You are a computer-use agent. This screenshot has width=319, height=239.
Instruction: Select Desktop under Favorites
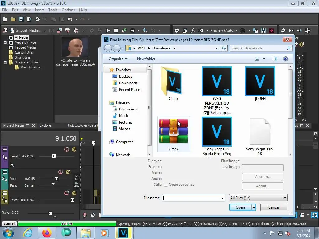pos(126,77)
